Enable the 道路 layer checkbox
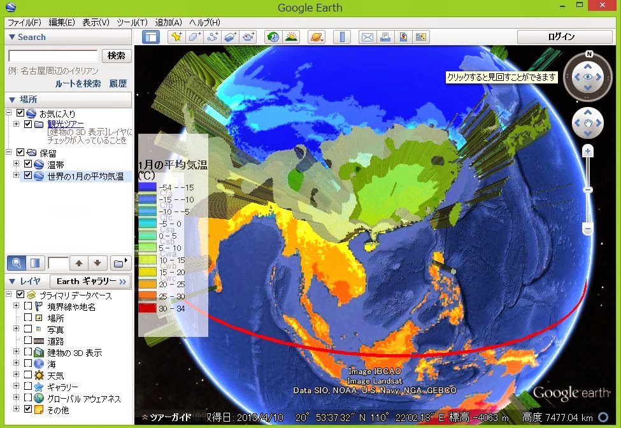 coord(28,340)
